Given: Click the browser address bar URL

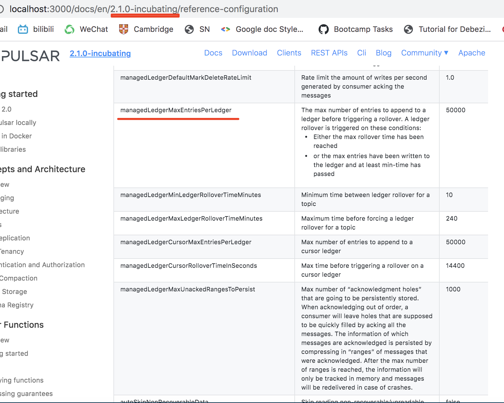Looking at the screenshot, I should click(x=144, y=9).
